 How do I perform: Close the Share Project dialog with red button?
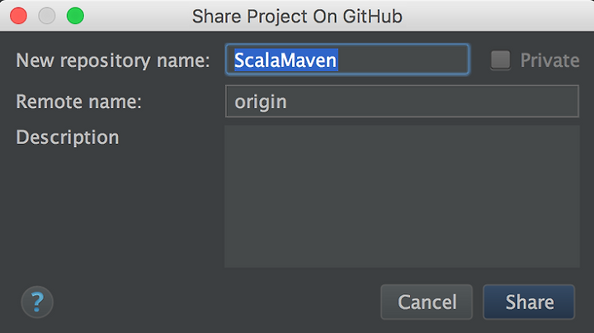pos(18,16)
